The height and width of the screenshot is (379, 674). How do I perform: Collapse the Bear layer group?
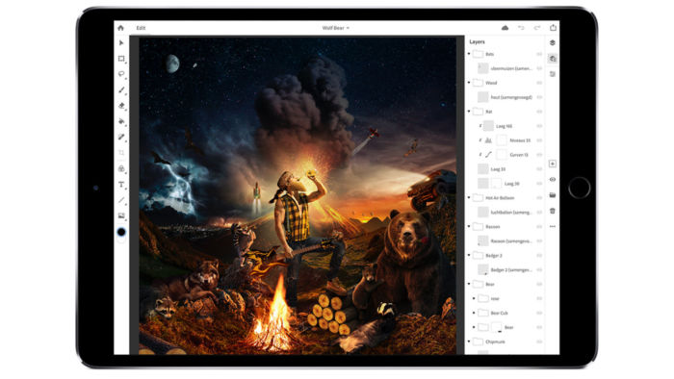point(469,284)
